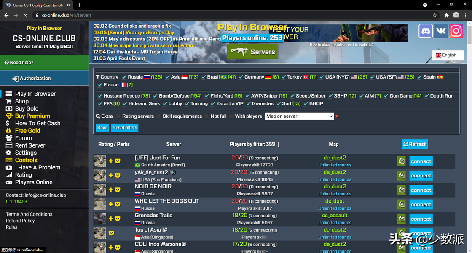
Task: Expand the English language selector
Action: pyautogui.click(x=448, y=55)
